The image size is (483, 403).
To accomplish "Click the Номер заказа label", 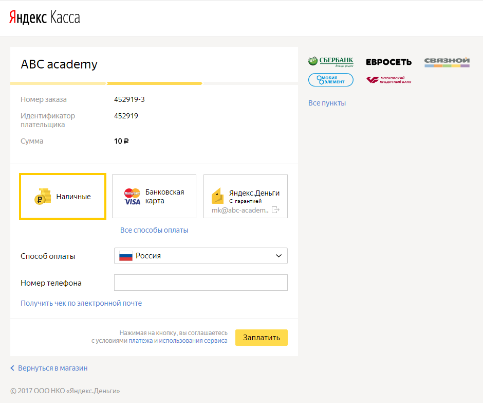I will point(44,99).
